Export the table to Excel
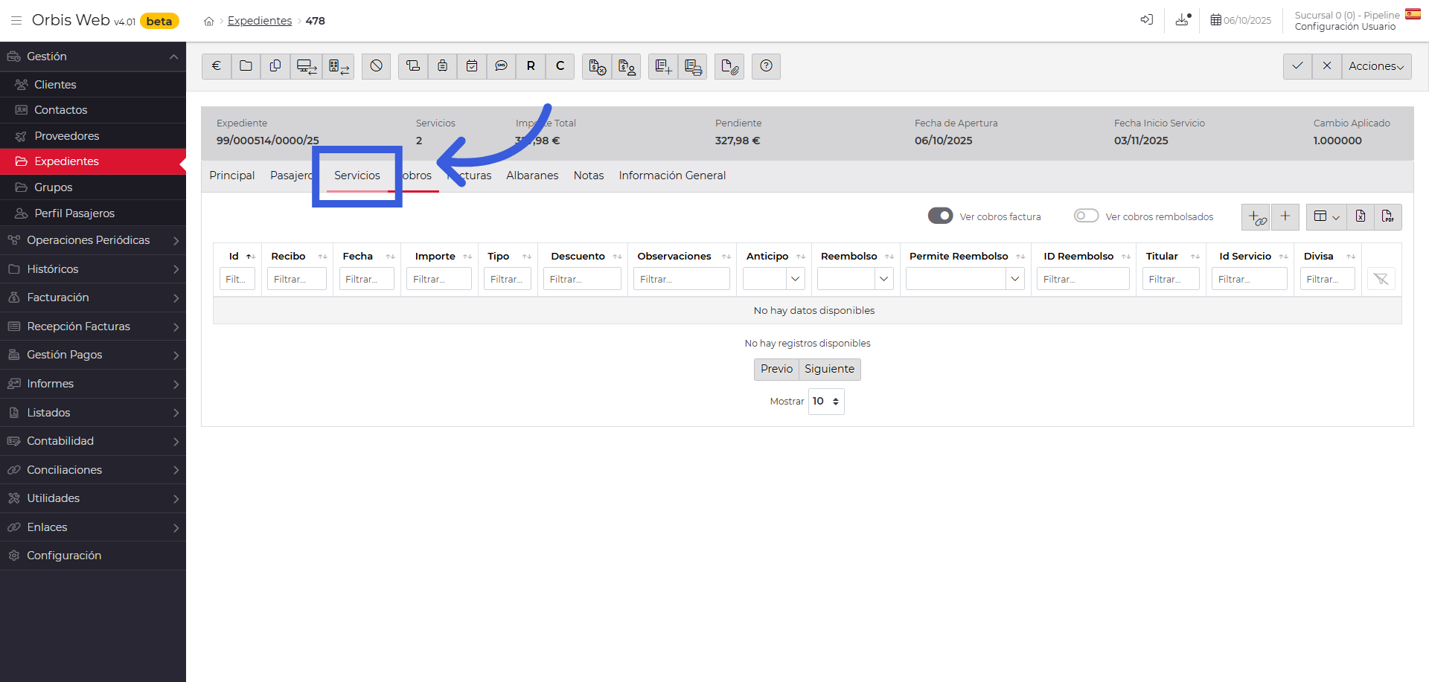This screenshot has height=682, width=1429. [x=1361, y=216]
